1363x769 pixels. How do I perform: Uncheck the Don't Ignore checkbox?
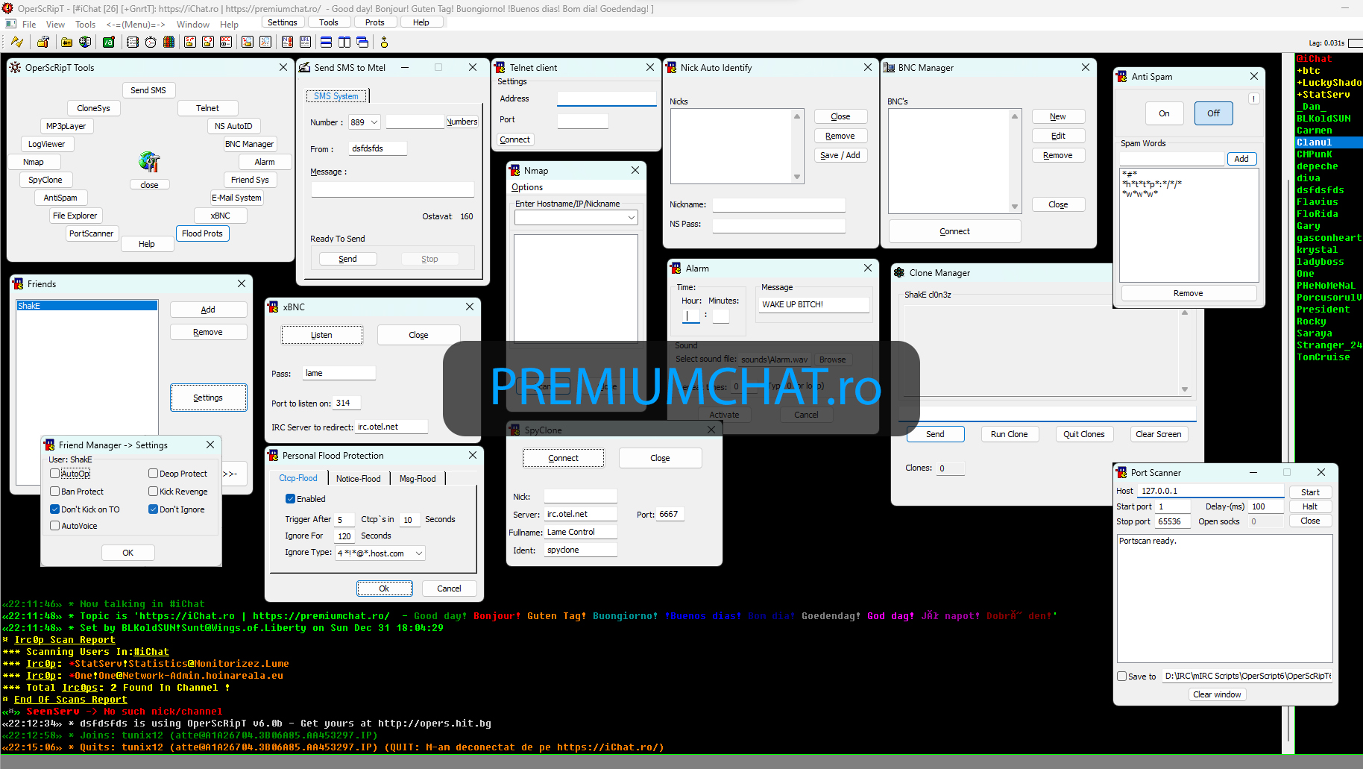tap(153, 509)
